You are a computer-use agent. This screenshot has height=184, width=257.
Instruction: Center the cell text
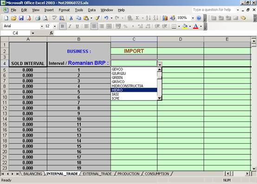point(94,26)
